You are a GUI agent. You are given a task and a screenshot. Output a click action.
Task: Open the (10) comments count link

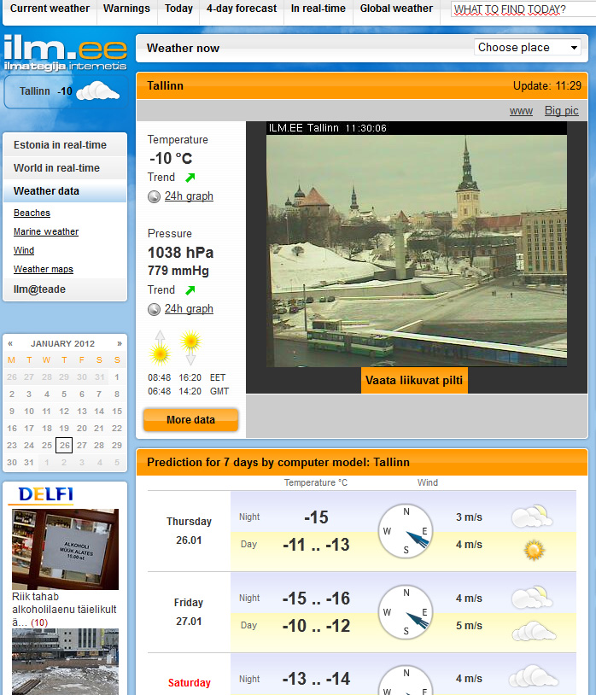tap(39, 622)
